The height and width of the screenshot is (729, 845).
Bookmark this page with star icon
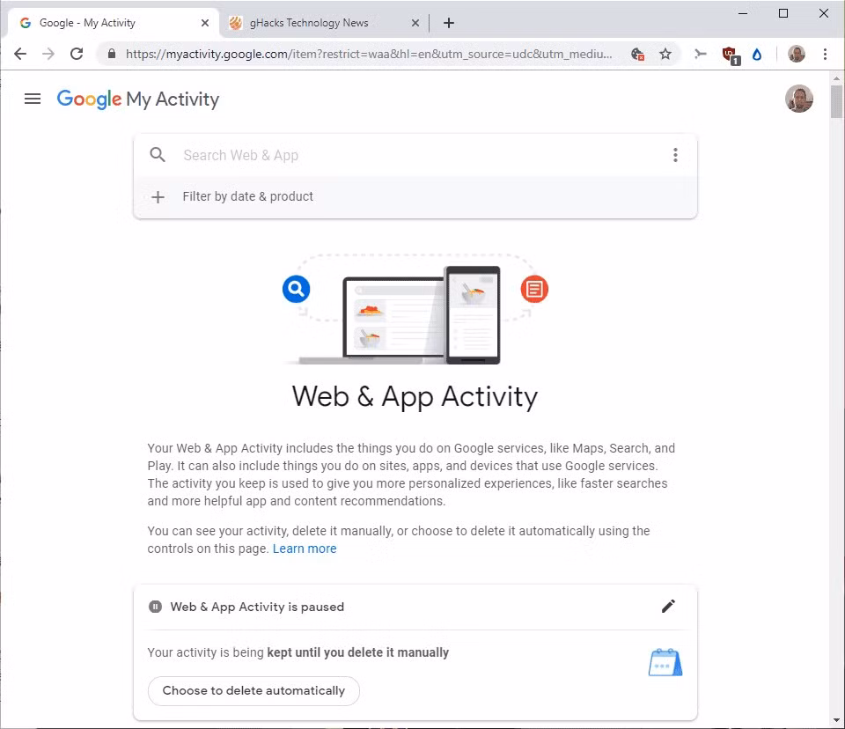[x=665, y=54]
